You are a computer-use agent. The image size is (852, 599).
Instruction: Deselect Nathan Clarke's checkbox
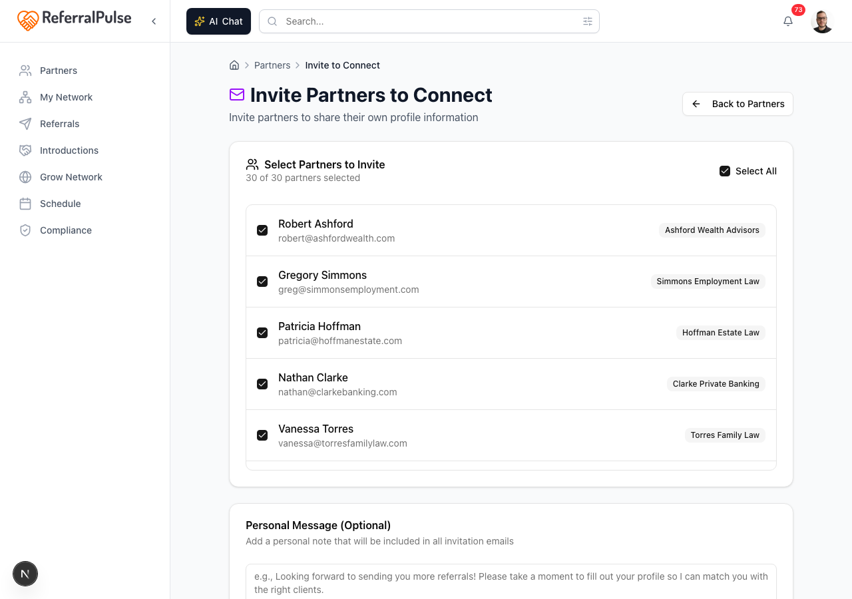coord(262,384)
